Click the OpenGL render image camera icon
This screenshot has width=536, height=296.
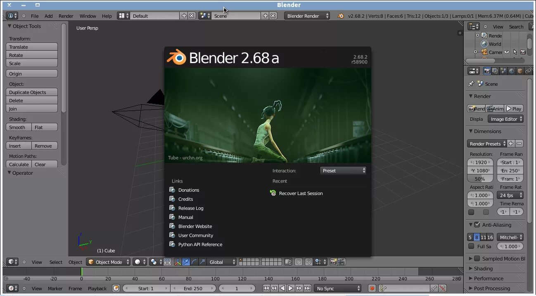point(333,262)
